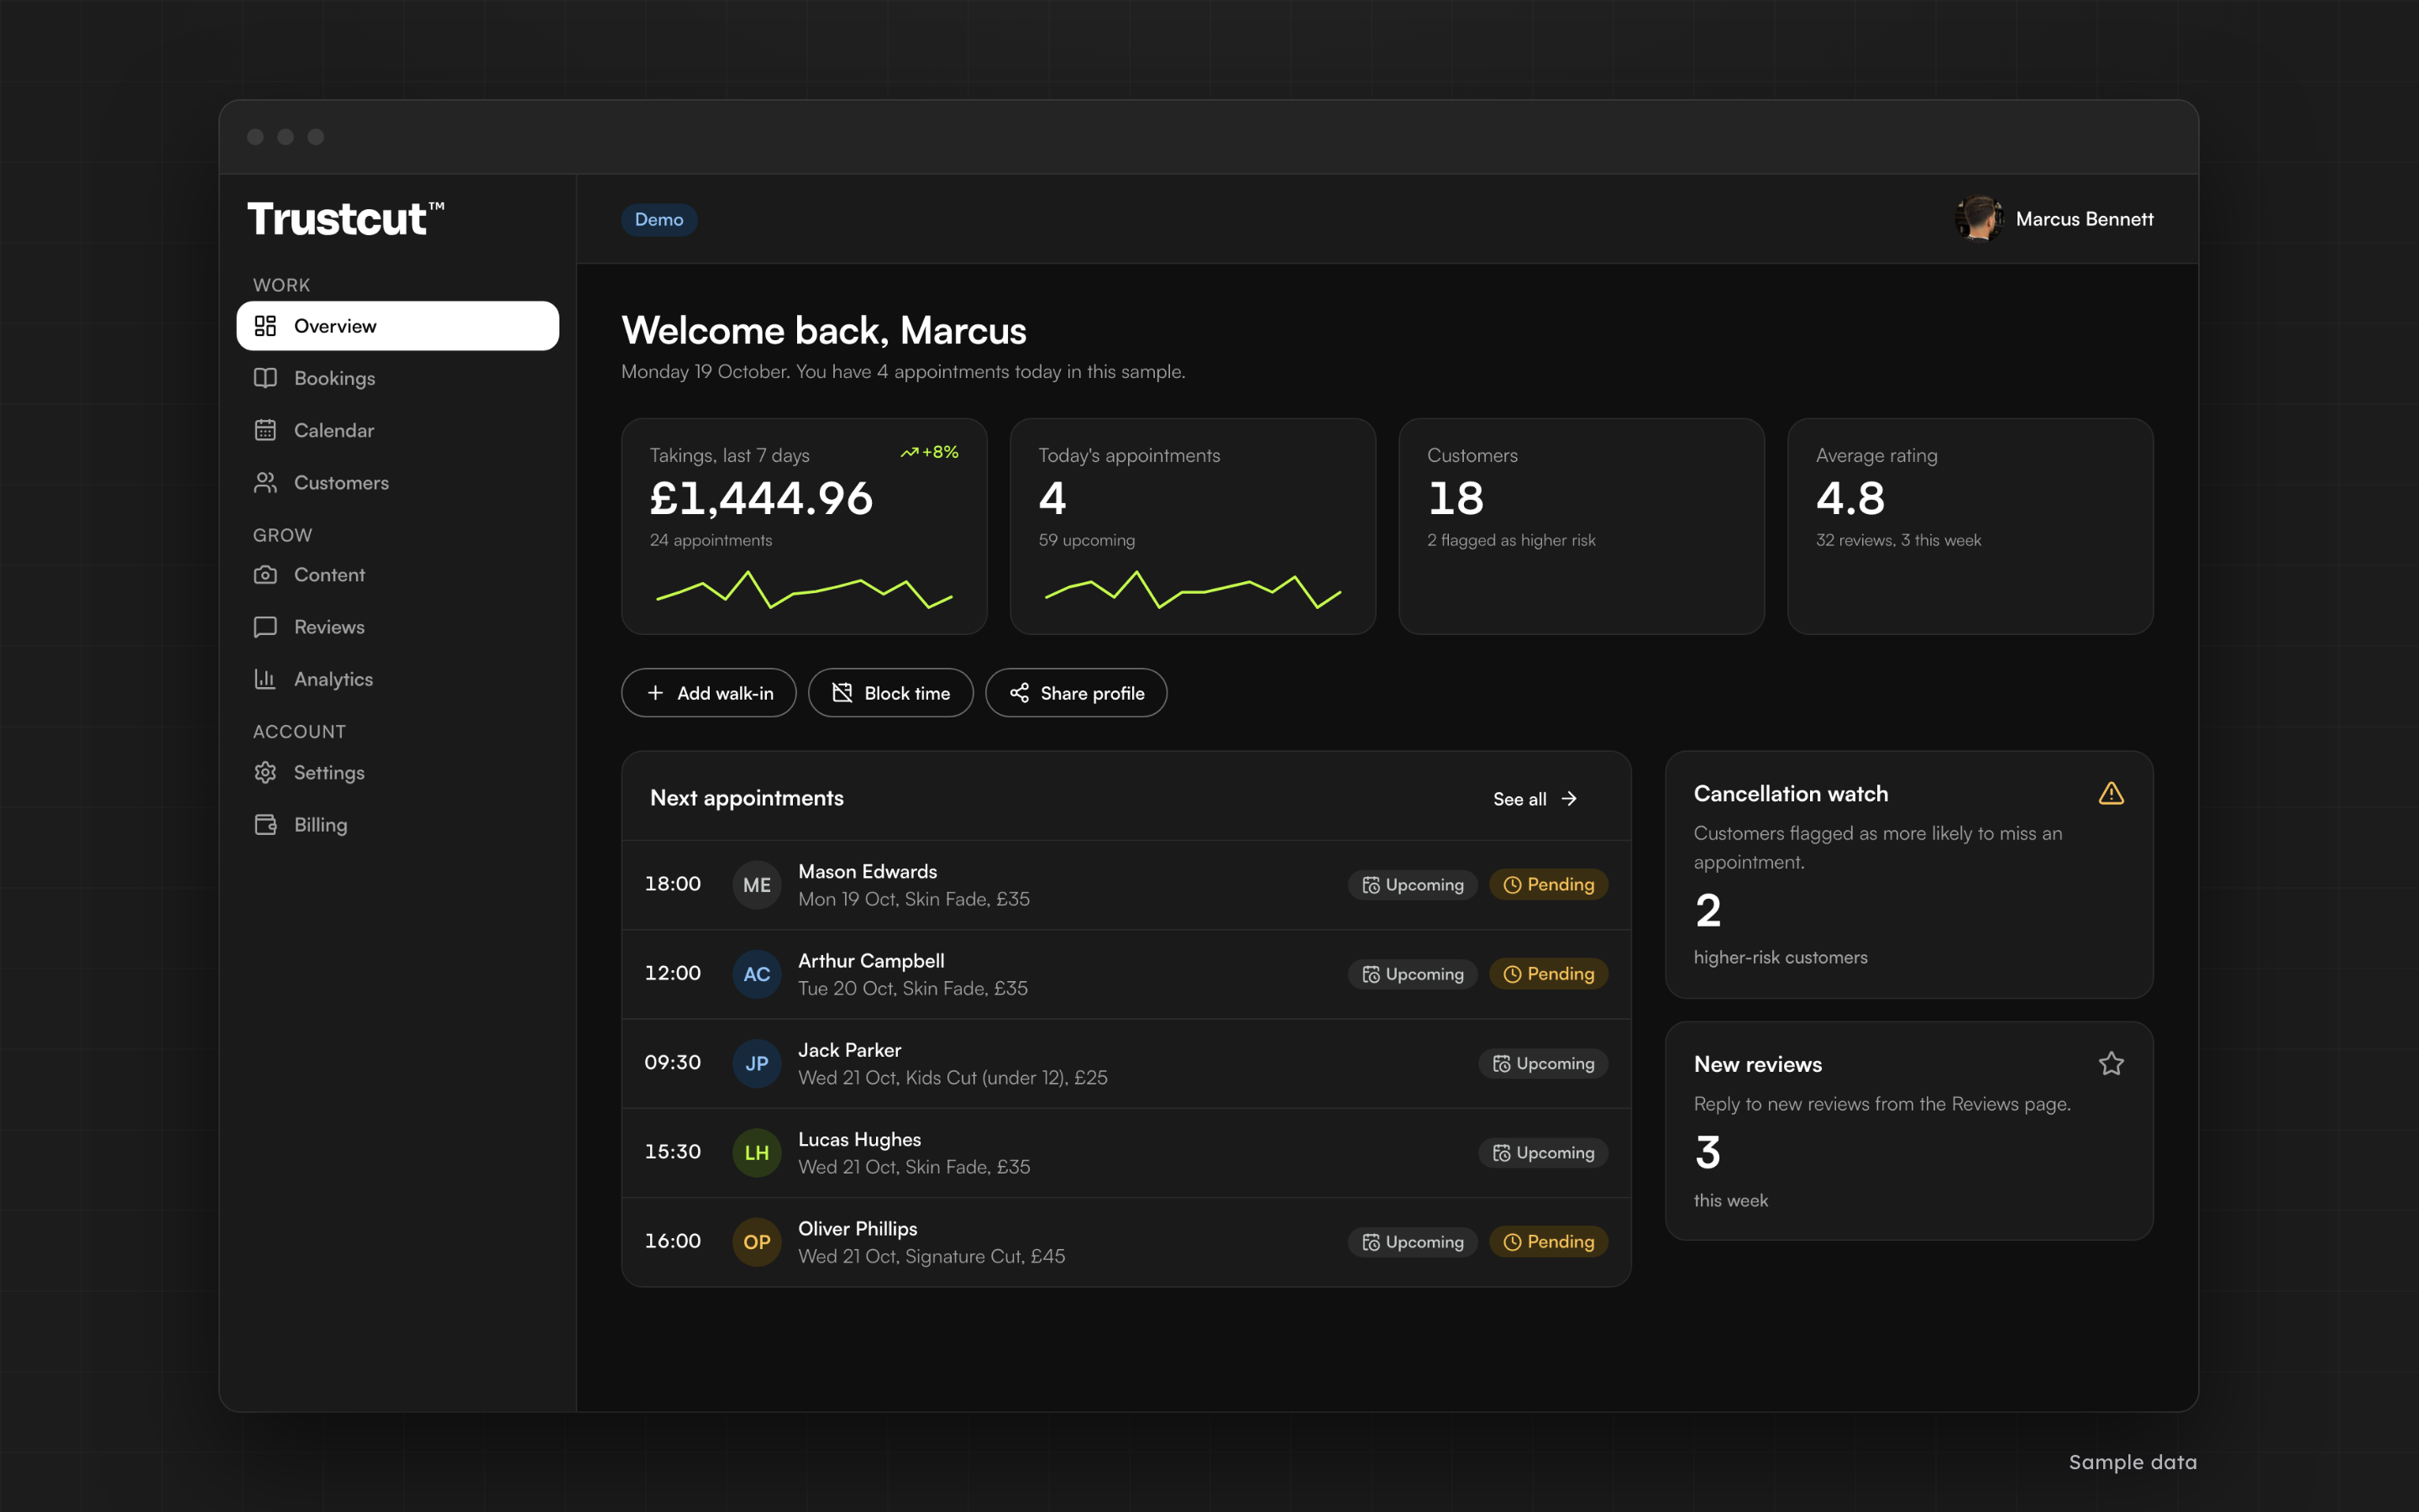Screen dimensions: 2419x1512
Task: Click Marcus Bennett's profile avatar
Action: [x=1979, y=219]
